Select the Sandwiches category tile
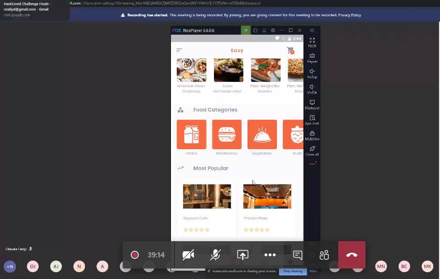 [227, 135]
